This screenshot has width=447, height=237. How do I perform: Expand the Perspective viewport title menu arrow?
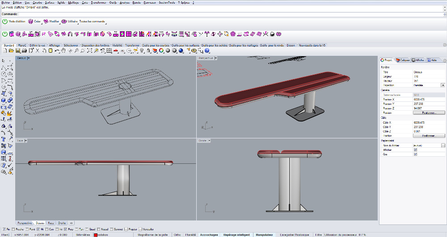[x=215, y=58]
